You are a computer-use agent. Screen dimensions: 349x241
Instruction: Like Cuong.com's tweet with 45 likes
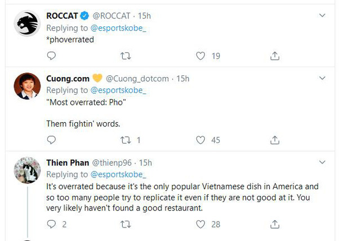click(200, 140)
